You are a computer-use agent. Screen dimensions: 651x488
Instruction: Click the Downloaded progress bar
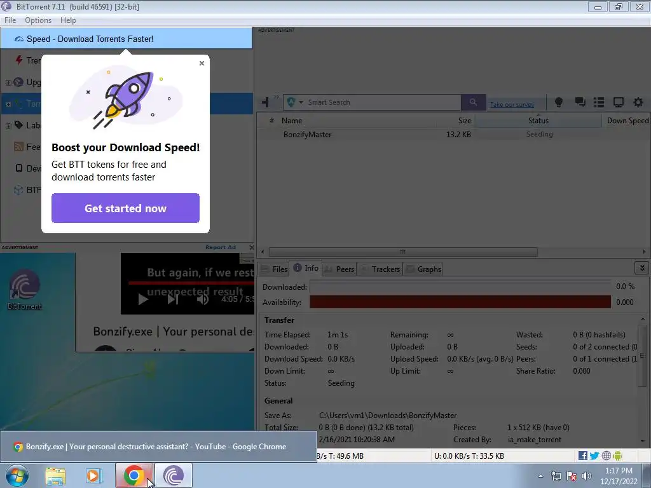[x=460, y=287]
